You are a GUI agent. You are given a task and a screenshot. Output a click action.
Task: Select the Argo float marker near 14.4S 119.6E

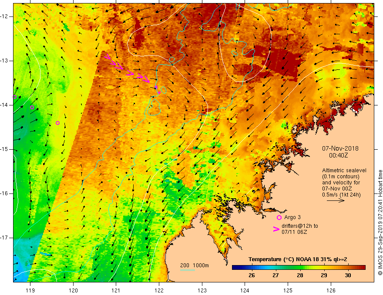[x=57, y=123]
